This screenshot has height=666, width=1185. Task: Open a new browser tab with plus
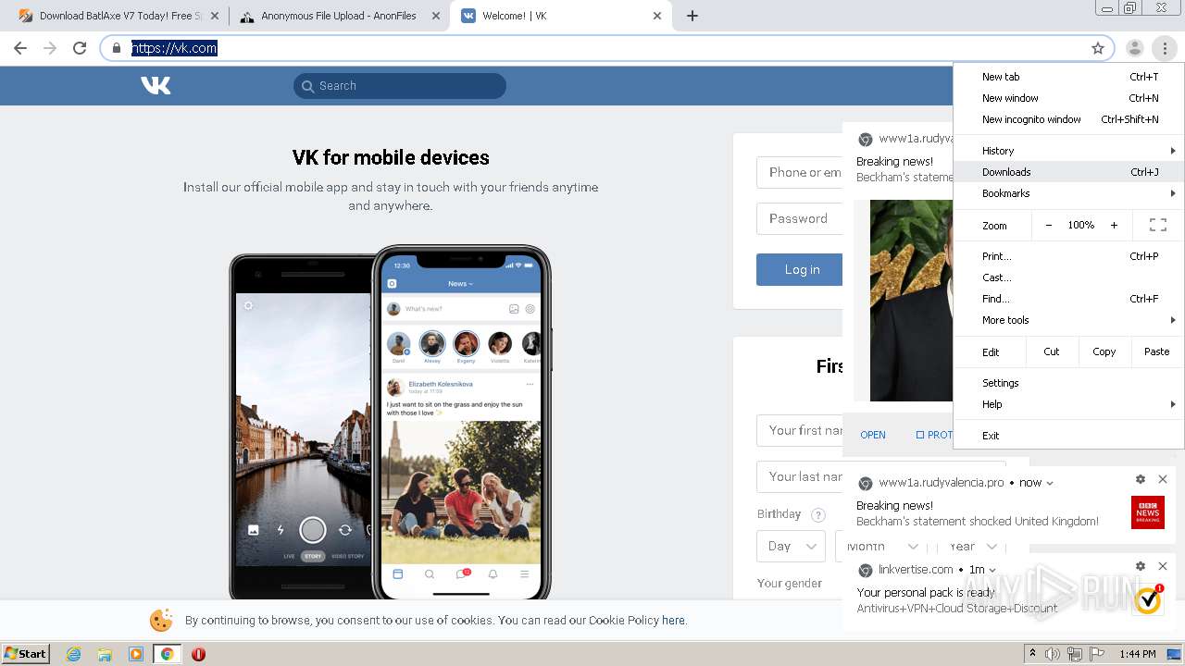pos(692,16)
